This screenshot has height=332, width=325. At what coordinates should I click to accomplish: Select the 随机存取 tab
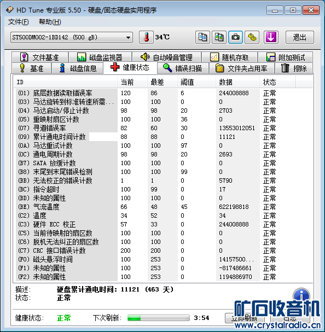(230, 57)
